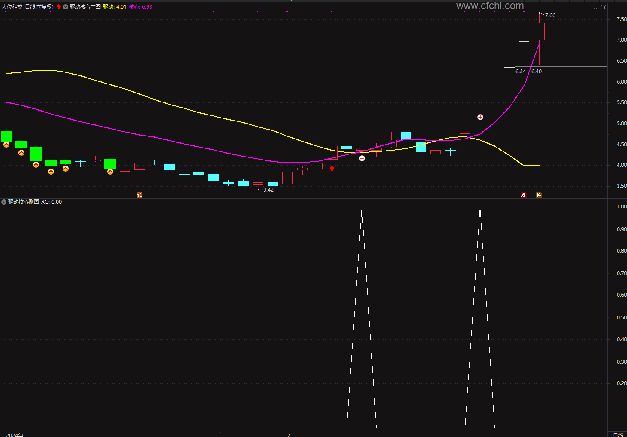Click the 预 marker icon on the timeline
The image size is (627, 437).
pos(139,195)
